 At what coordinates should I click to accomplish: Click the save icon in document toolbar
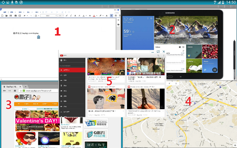[x=11, y=16]
